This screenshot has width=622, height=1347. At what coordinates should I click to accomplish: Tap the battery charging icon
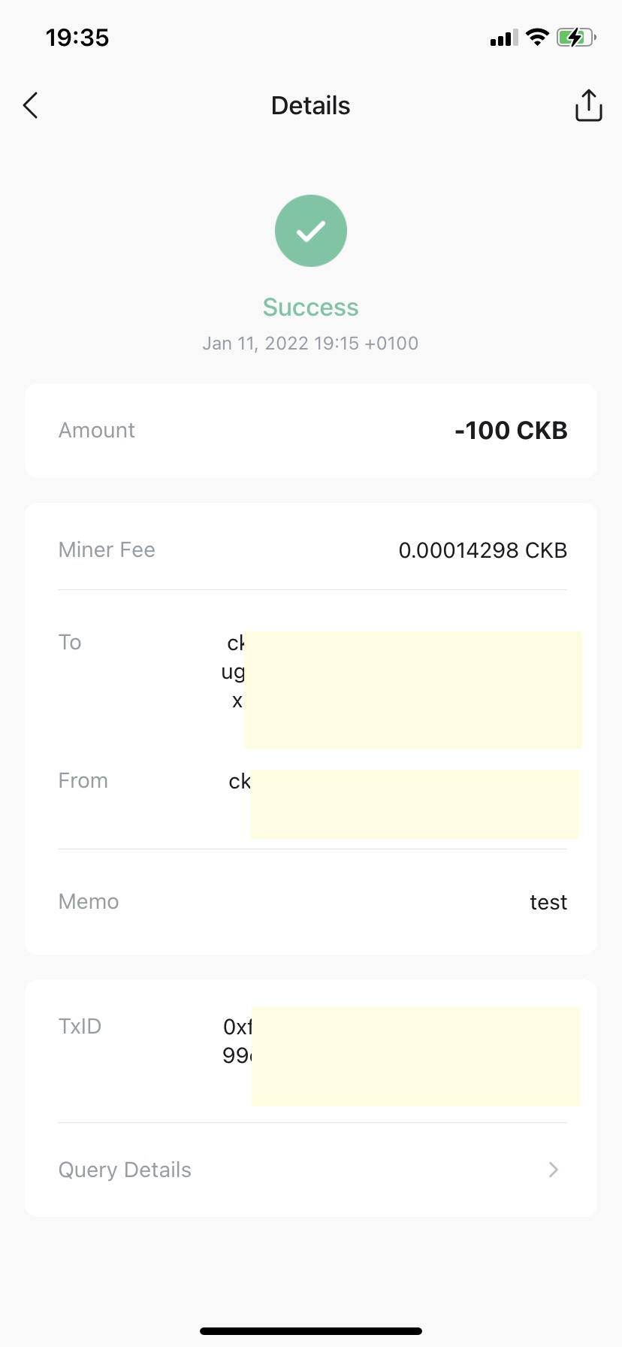575,37
